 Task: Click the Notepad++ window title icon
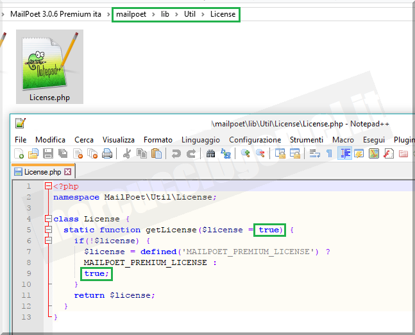point(21,123)
